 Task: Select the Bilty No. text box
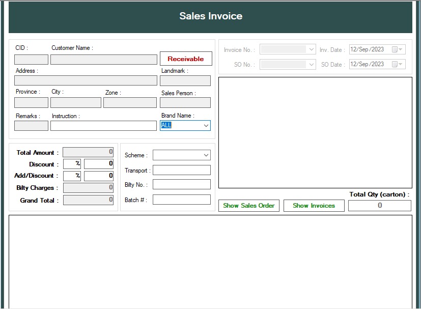click(181, 184)
